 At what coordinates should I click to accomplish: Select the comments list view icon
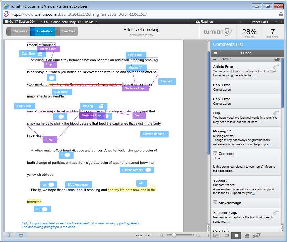pyautogui.click(x=236, y=235)
